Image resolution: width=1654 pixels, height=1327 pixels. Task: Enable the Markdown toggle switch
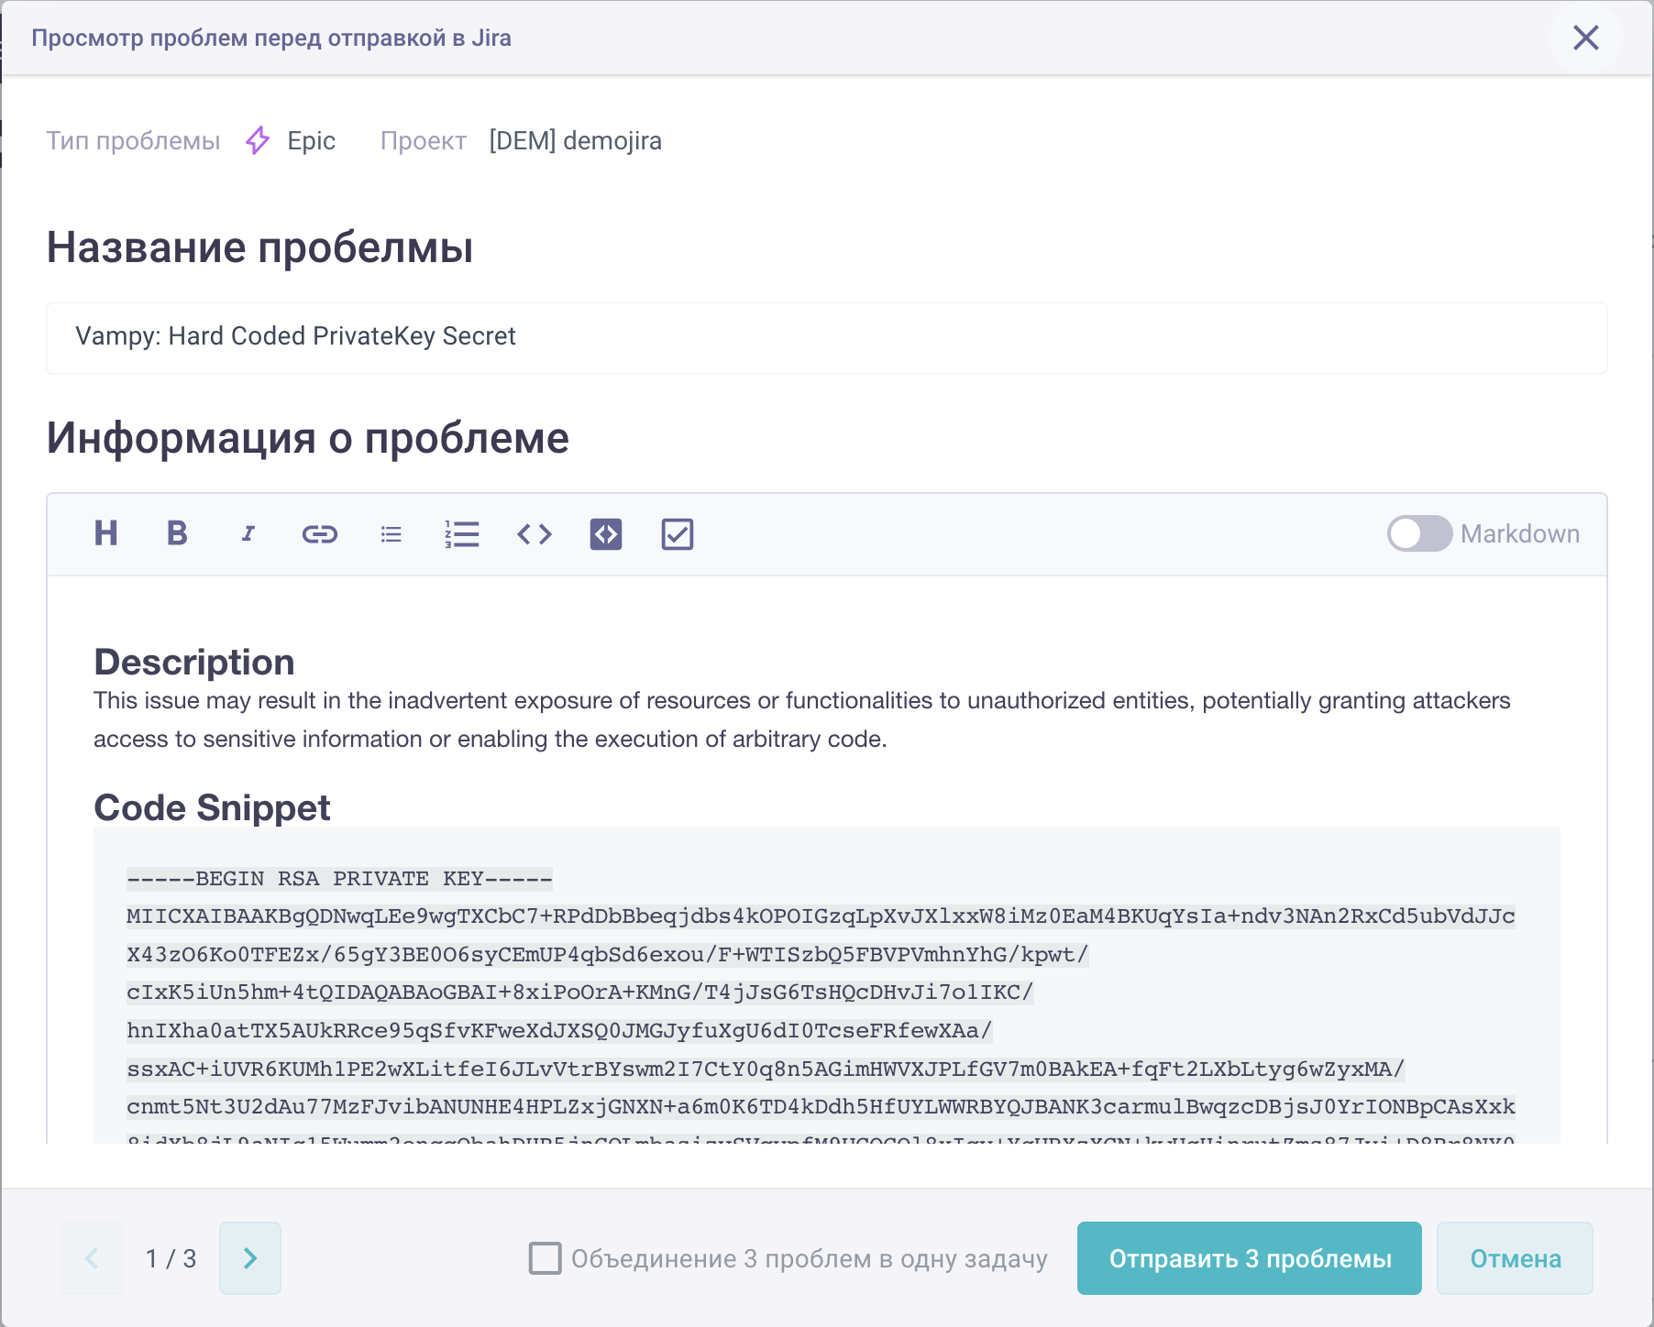[1419, 533]
